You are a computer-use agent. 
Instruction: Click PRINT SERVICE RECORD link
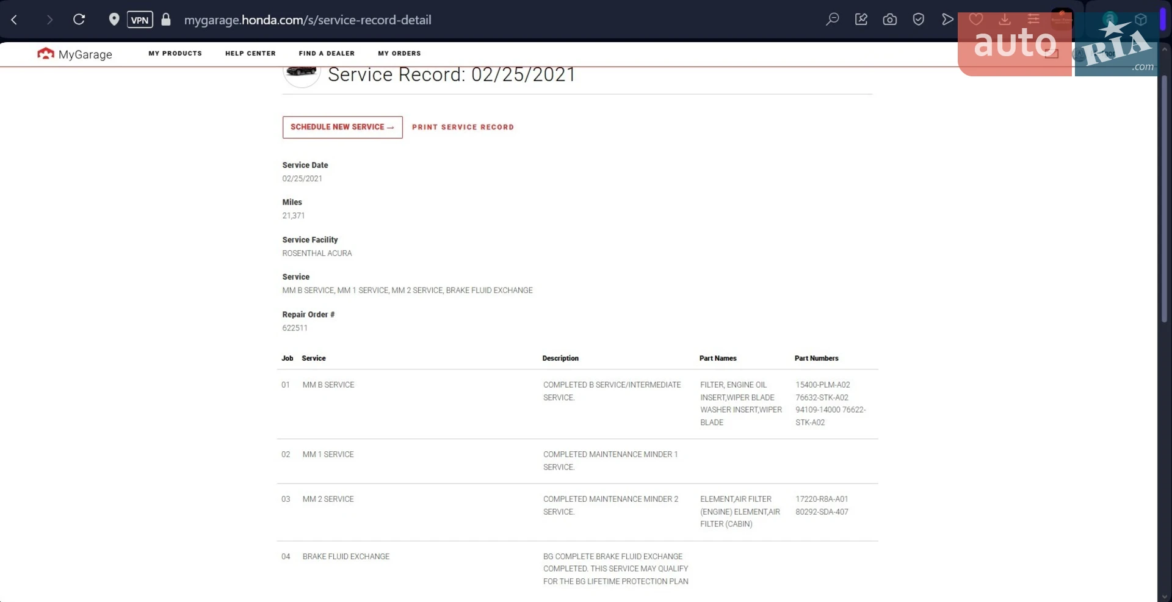point(463,127)
